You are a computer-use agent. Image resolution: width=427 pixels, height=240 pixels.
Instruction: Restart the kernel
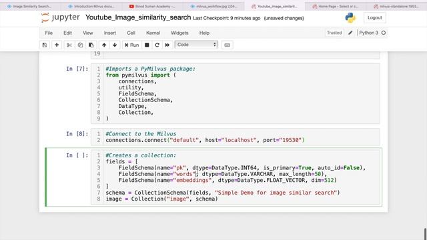click(157, 45)
